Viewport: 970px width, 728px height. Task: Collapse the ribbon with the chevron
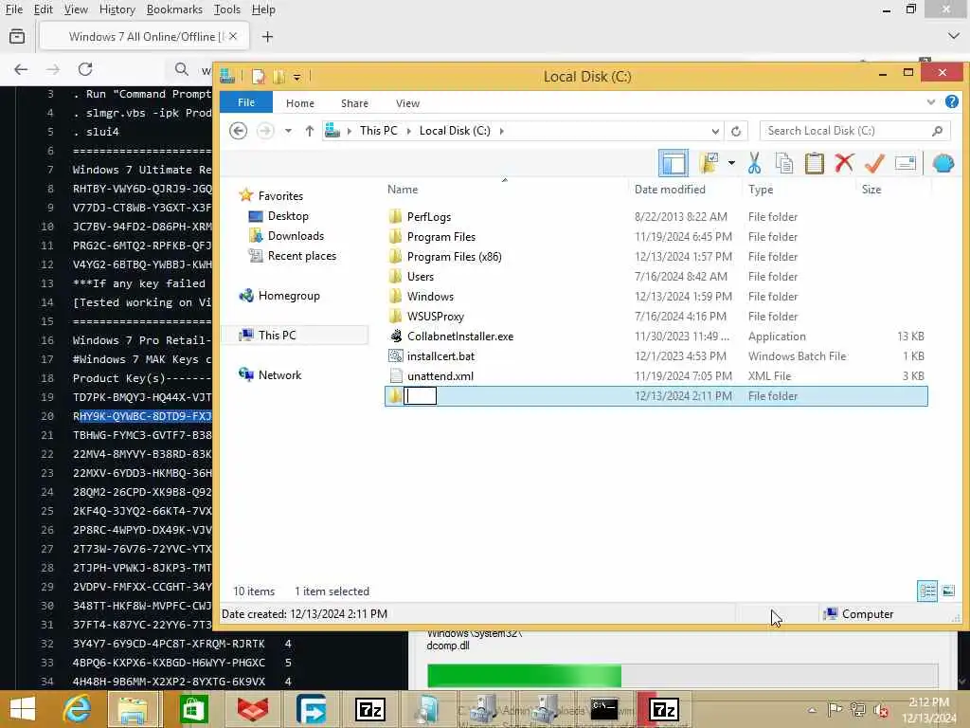(930, 102)
